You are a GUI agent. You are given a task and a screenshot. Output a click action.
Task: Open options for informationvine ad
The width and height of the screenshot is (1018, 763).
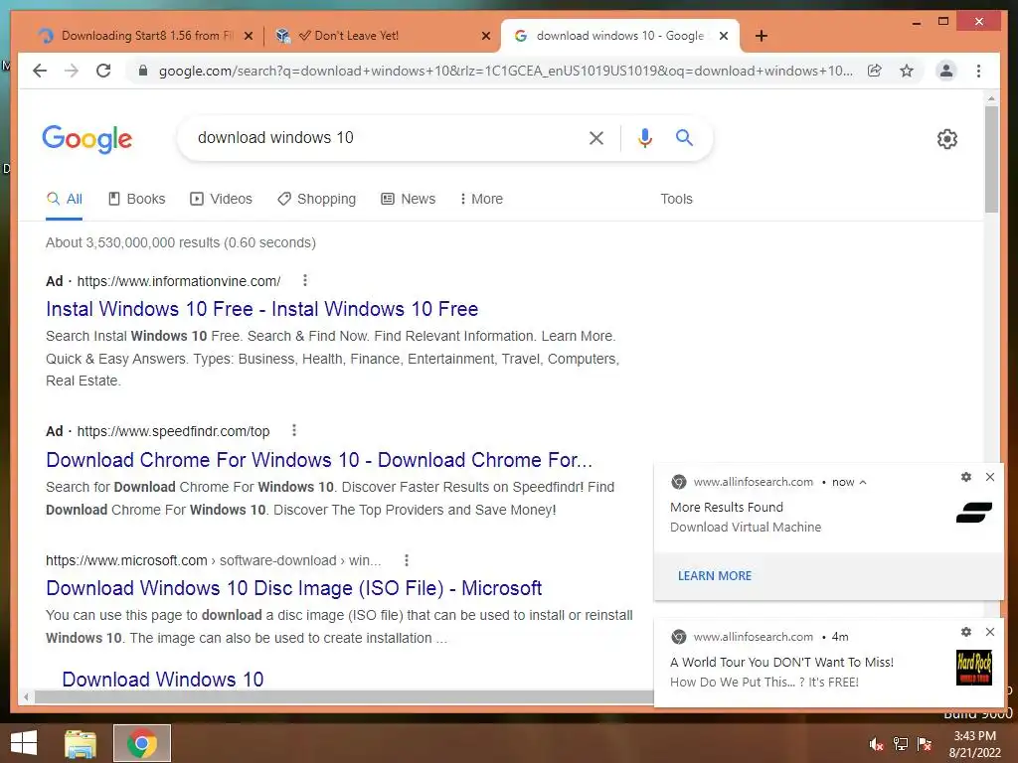click(x=305, y=280)
